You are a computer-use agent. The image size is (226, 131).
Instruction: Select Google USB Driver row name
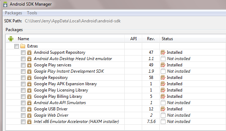coord(51,109)
